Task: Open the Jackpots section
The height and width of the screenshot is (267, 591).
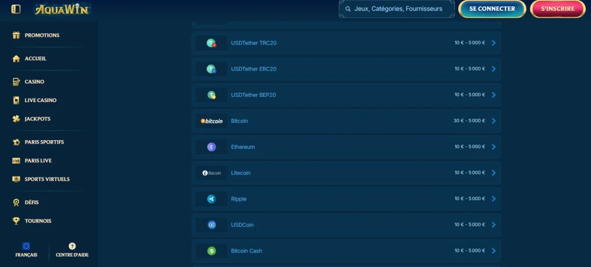Action: (x=38, y=119)
